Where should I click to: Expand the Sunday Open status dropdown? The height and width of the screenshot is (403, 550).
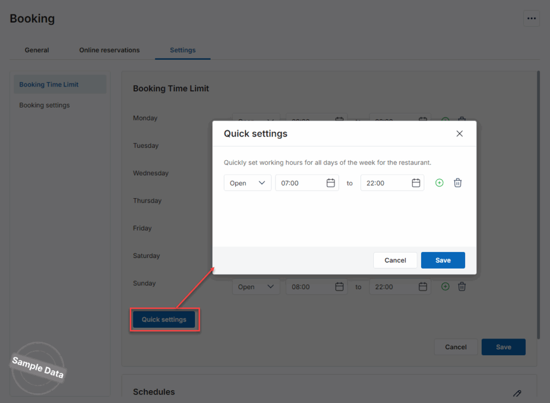coord(256,287)
